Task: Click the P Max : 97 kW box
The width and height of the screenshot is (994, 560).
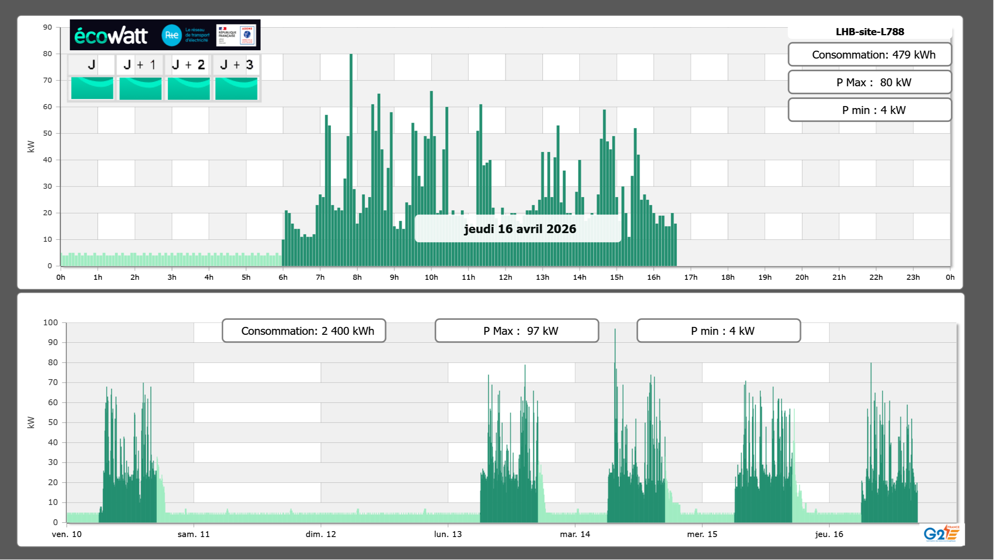Action: [517, 331]
